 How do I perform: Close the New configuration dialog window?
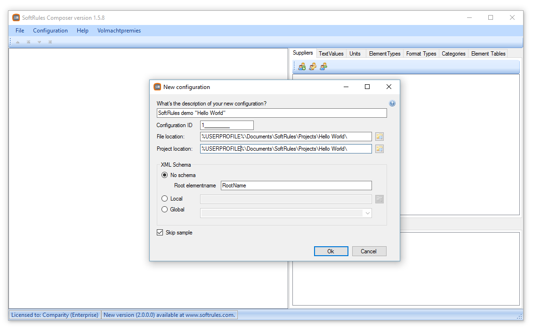389,87
